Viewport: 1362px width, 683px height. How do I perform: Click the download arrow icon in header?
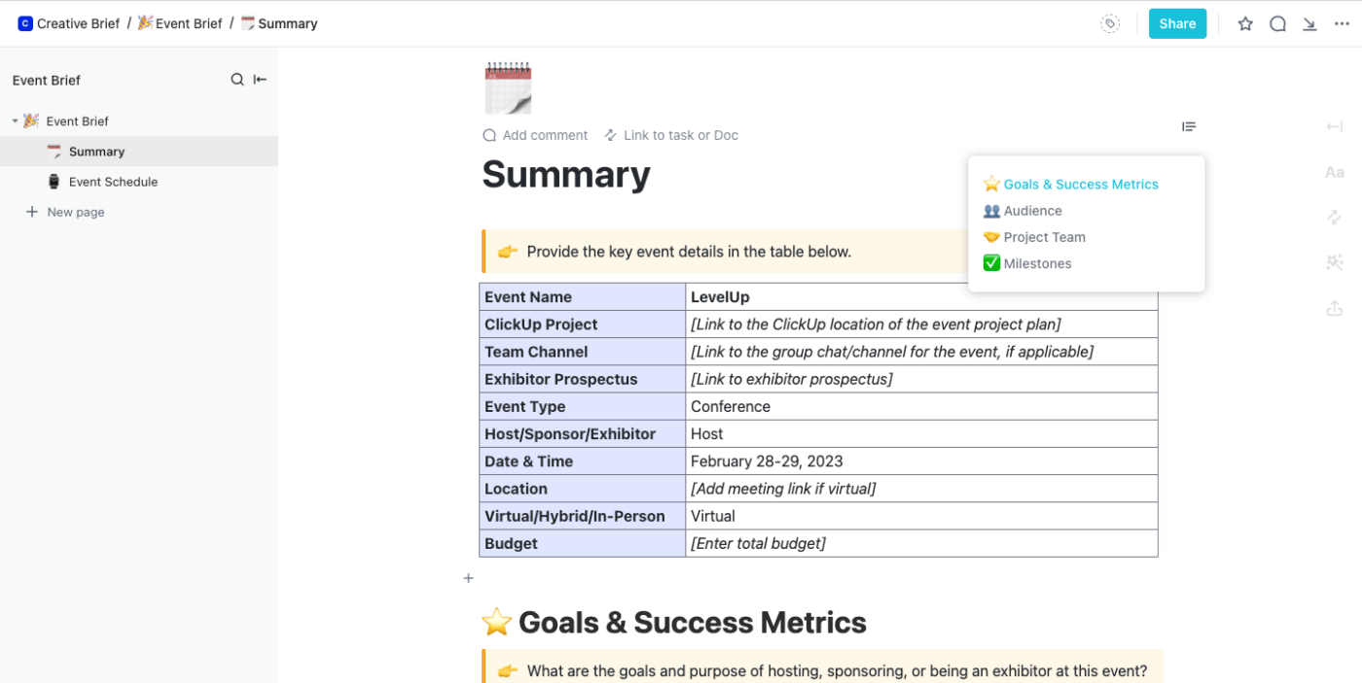click(x=1309, y=24)
